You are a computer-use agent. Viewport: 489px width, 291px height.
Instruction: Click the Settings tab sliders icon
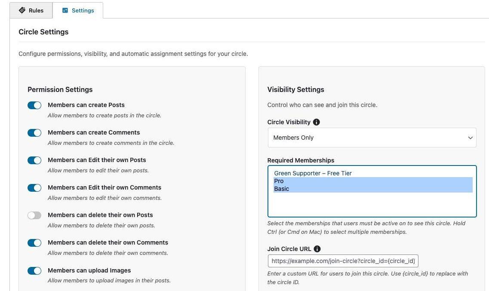[65, 10]
